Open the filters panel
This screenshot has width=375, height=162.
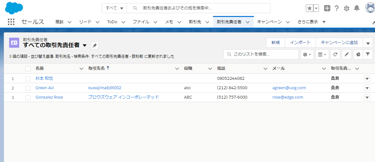pos(368,54)
